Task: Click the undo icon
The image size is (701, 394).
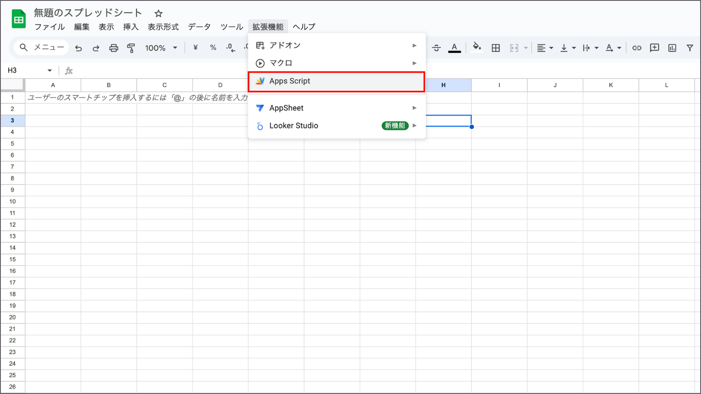Action: pyautogui.click(x=78, y=48)
